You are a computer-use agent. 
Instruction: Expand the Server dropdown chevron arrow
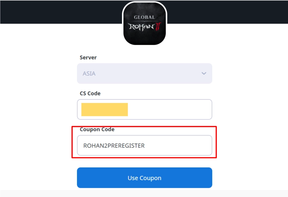[x=204, y=73]
